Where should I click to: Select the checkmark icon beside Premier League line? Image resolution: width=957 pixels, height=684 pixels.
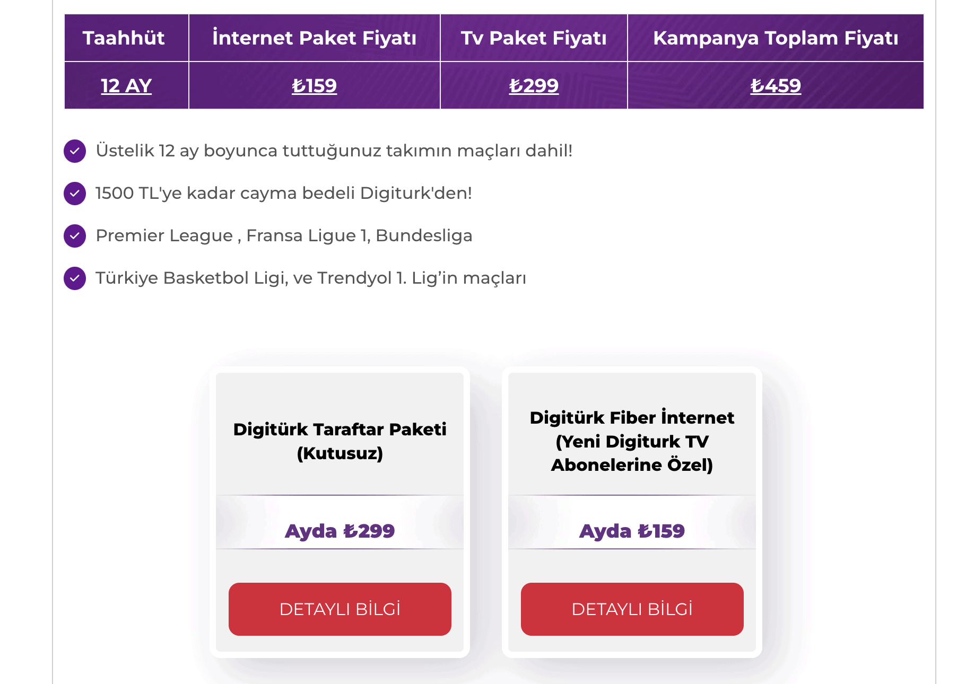point(75,235)
